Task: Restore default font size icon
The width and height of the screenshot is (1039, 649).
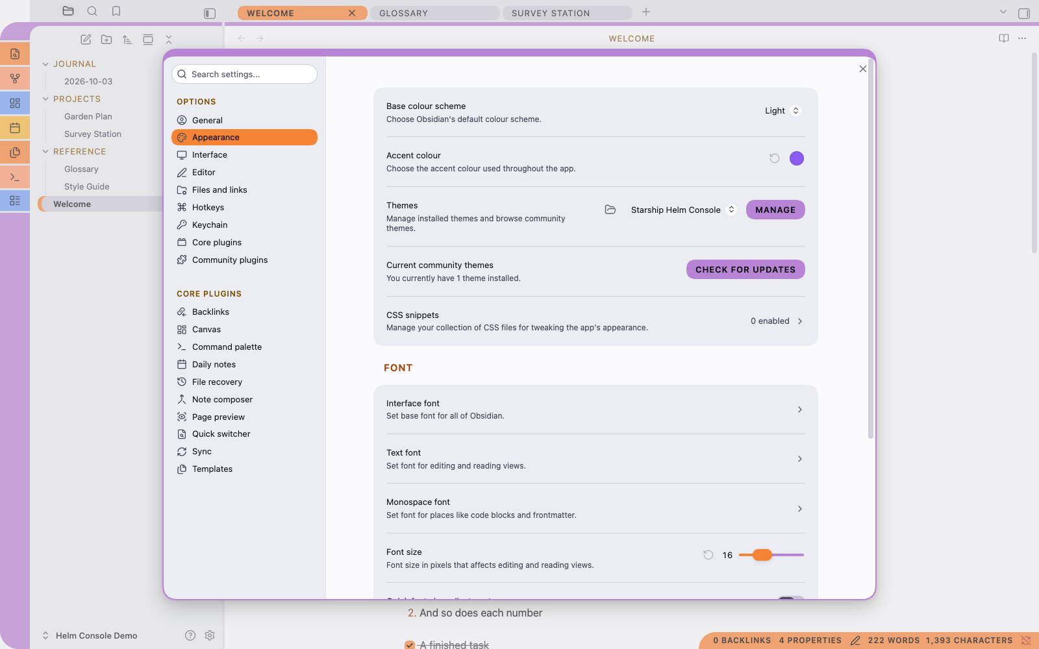Action: (708, 555)
